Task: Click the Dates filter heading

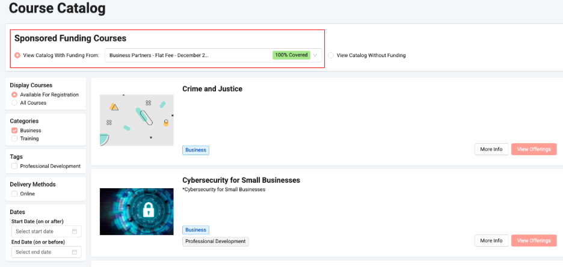Action: [x=17, y=212]
